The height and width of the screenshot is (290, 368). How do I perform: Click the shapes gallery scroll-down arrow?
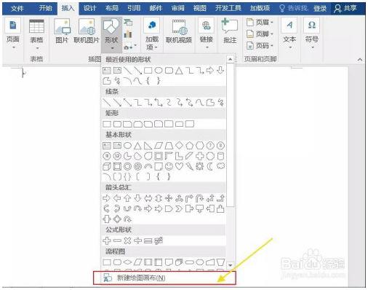(230, 264)
